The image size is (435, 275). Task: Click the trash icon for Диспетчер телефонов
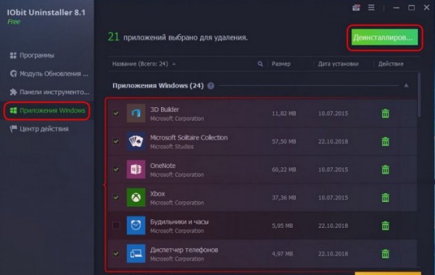386,254
